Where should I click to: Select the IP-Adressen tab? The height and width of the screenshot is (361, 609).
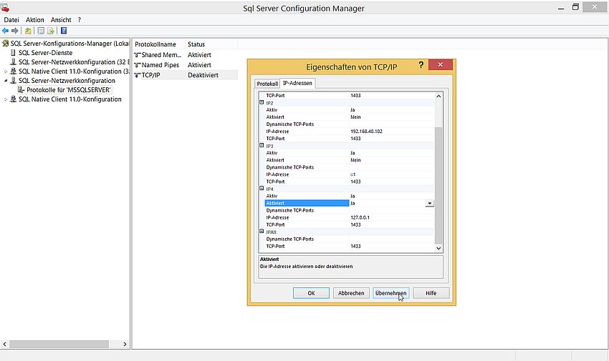pos(297,83)
